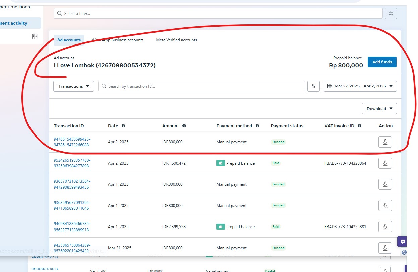Click the Add funds button

[382, 62]
